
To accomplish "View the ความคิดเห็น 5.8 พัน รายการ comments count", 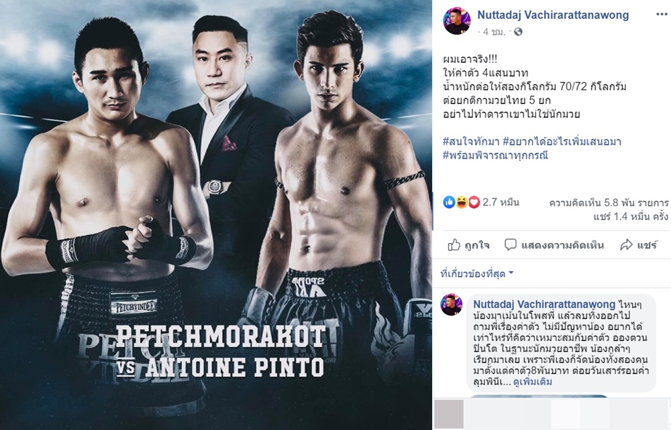I will click(609, 202).
